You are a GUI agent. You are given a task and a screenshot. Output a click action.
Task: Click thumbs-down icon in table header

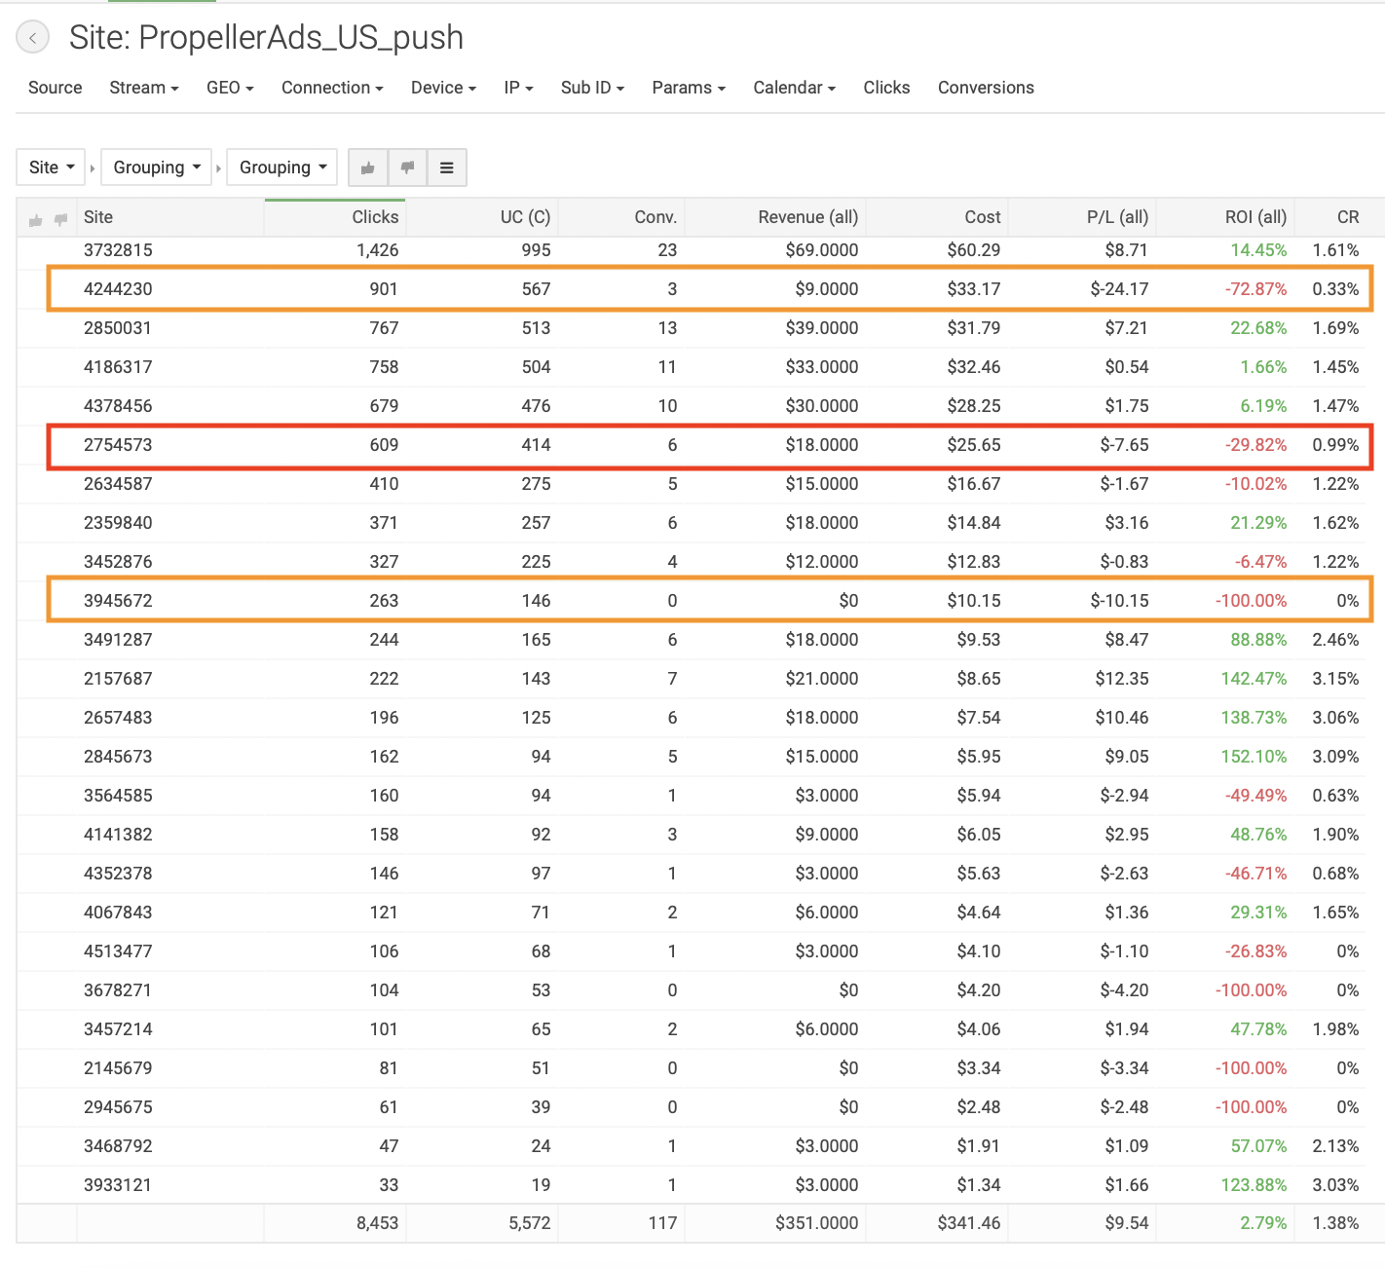click(x=60, y=220)
